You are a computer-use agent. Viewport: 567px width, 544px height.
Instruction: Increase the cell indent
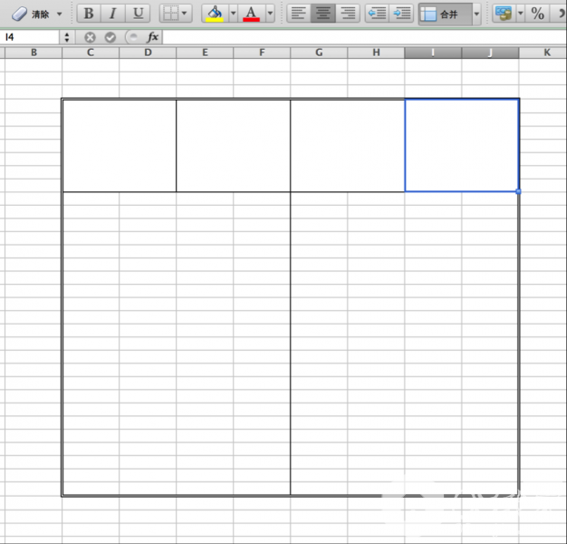tap(402, 15)
